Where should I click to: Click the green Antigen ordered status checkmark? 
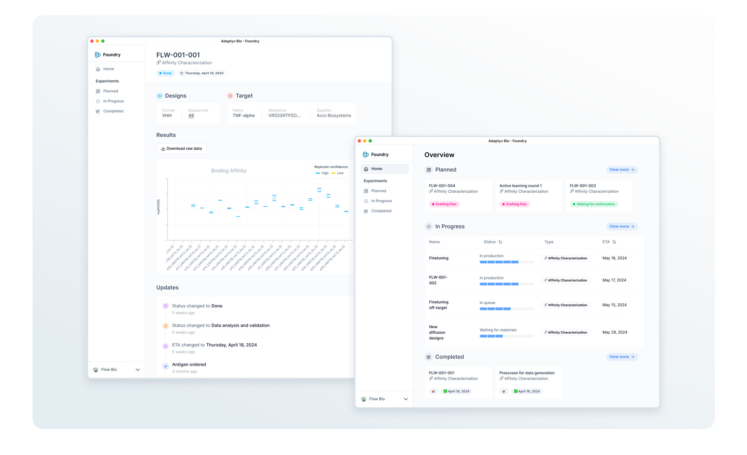pos(166,366)
